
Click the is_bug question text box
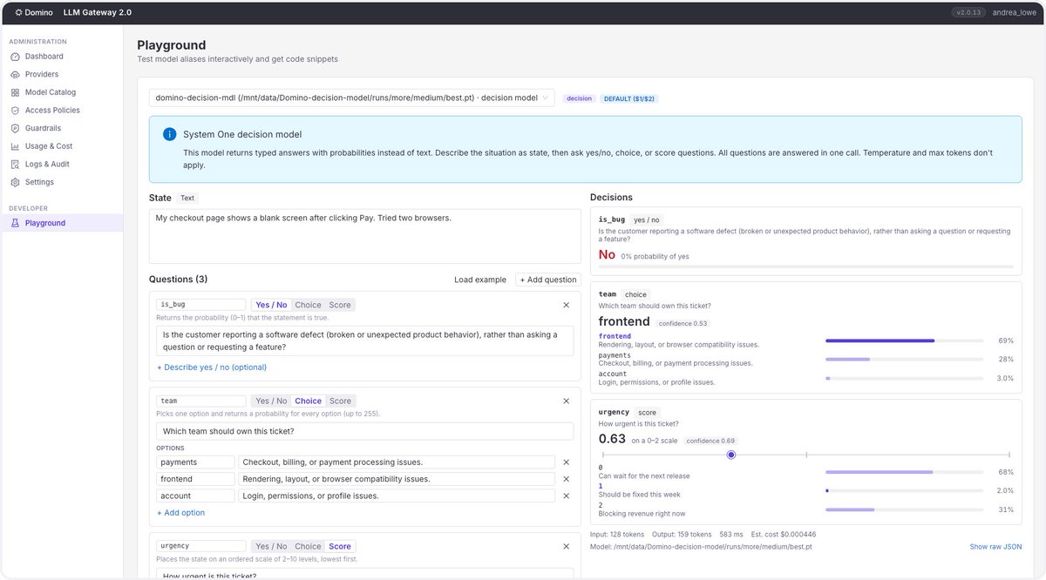tap(364, 341)
